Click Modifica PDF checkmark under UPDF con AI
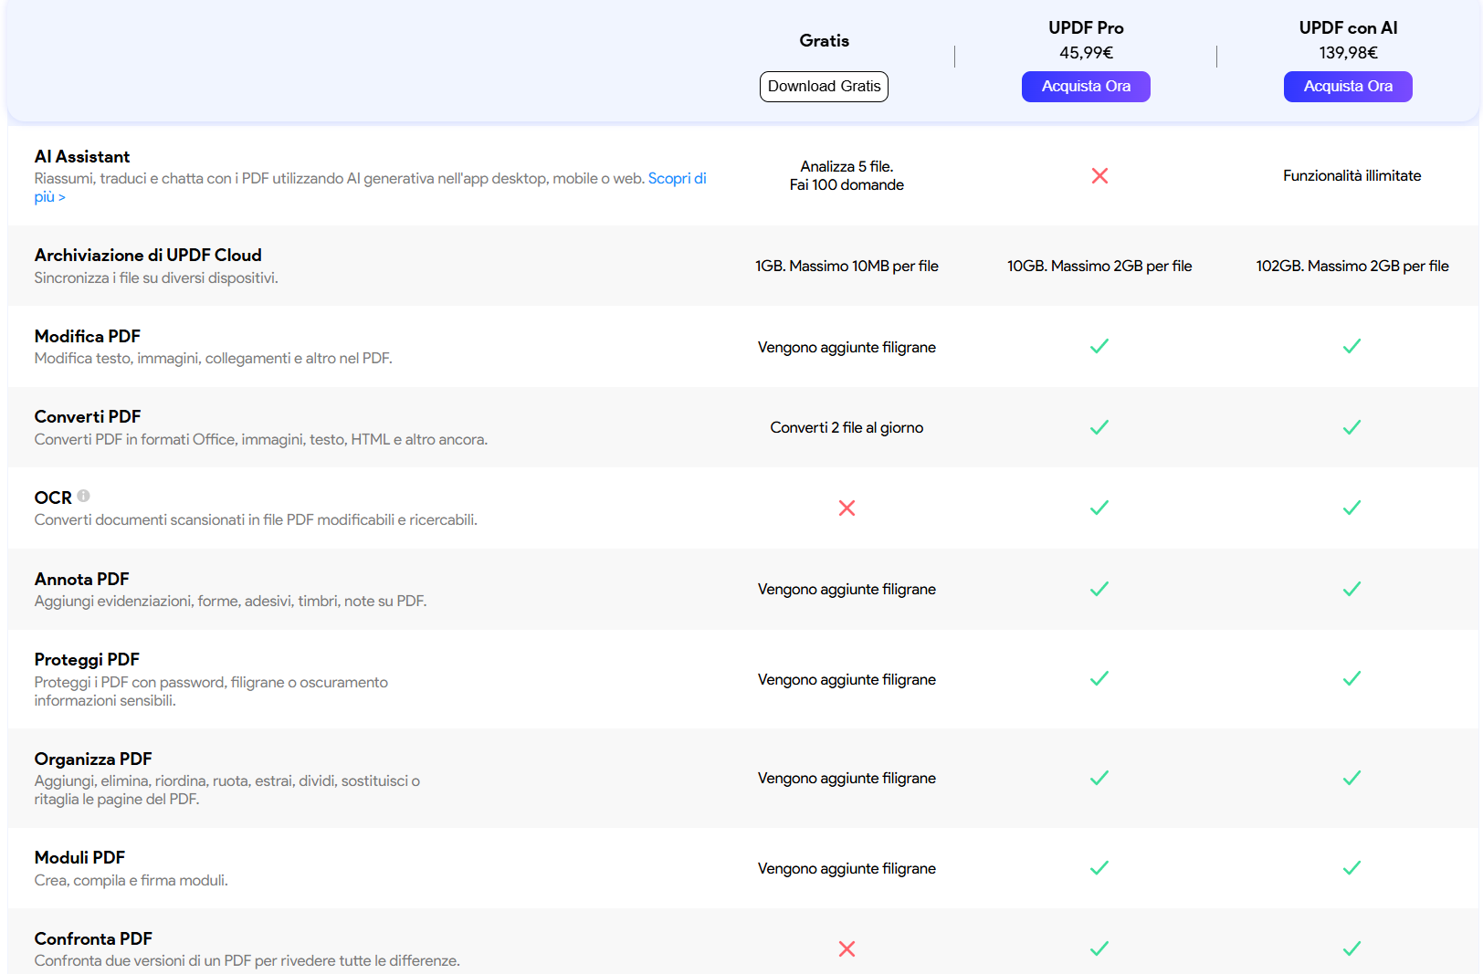The image size is (1483, 974). tap(1352, 346)
